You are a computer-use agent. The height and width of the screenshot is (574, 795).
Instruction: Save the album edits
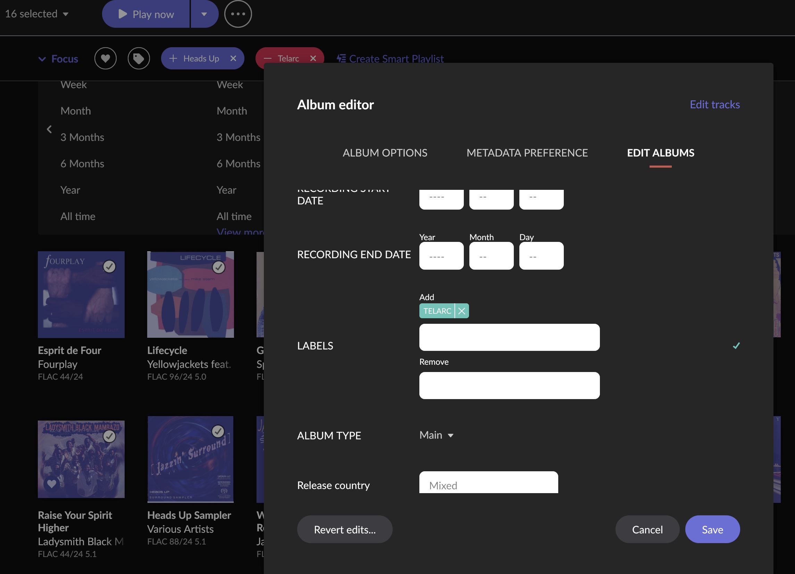[x=712, y=529]
